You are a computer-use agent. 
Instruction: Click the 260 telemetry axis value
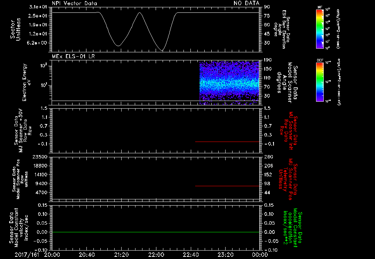tap(268, 157)
